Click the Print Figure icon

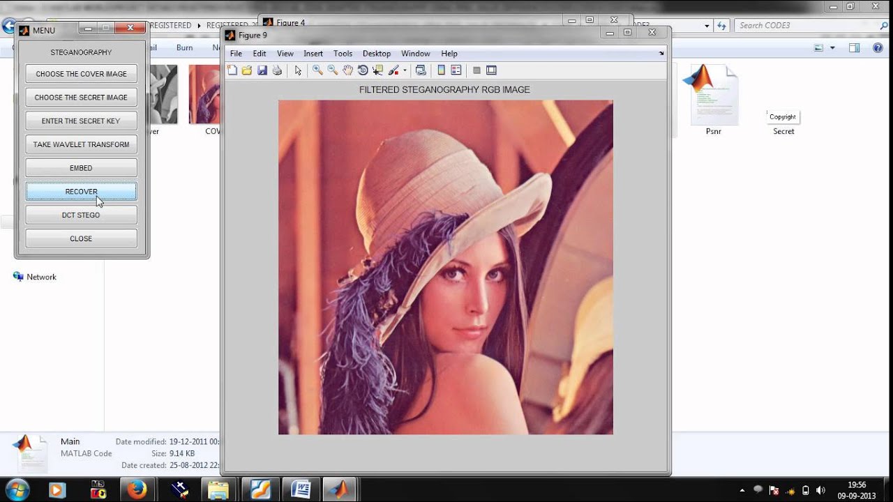pos(277,70)
